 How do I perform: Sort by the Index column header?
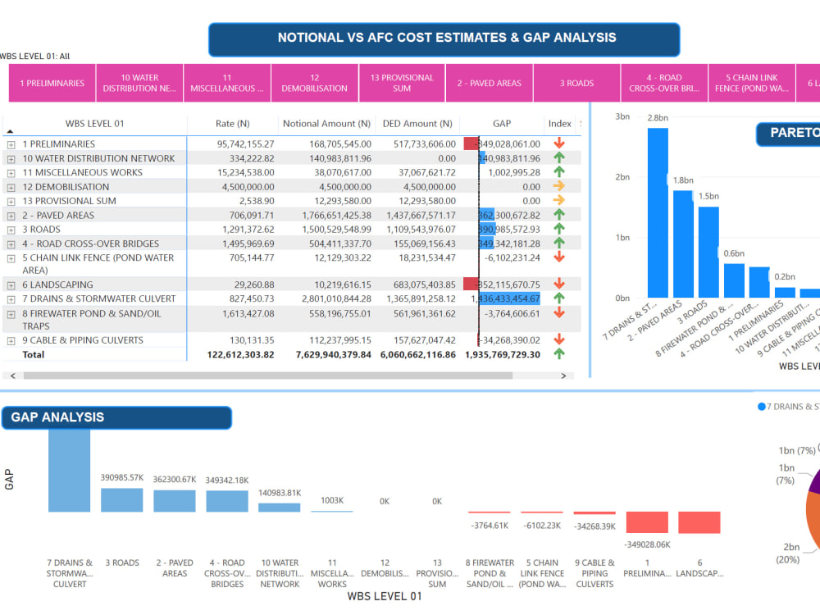click(559, 124)
